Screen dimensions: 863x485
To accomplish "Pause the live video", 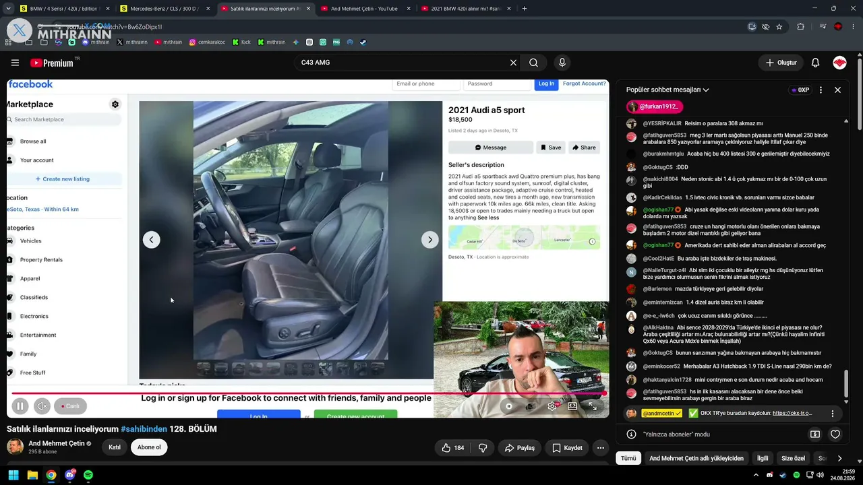I will pyautogui.click(x=20, y=406).
